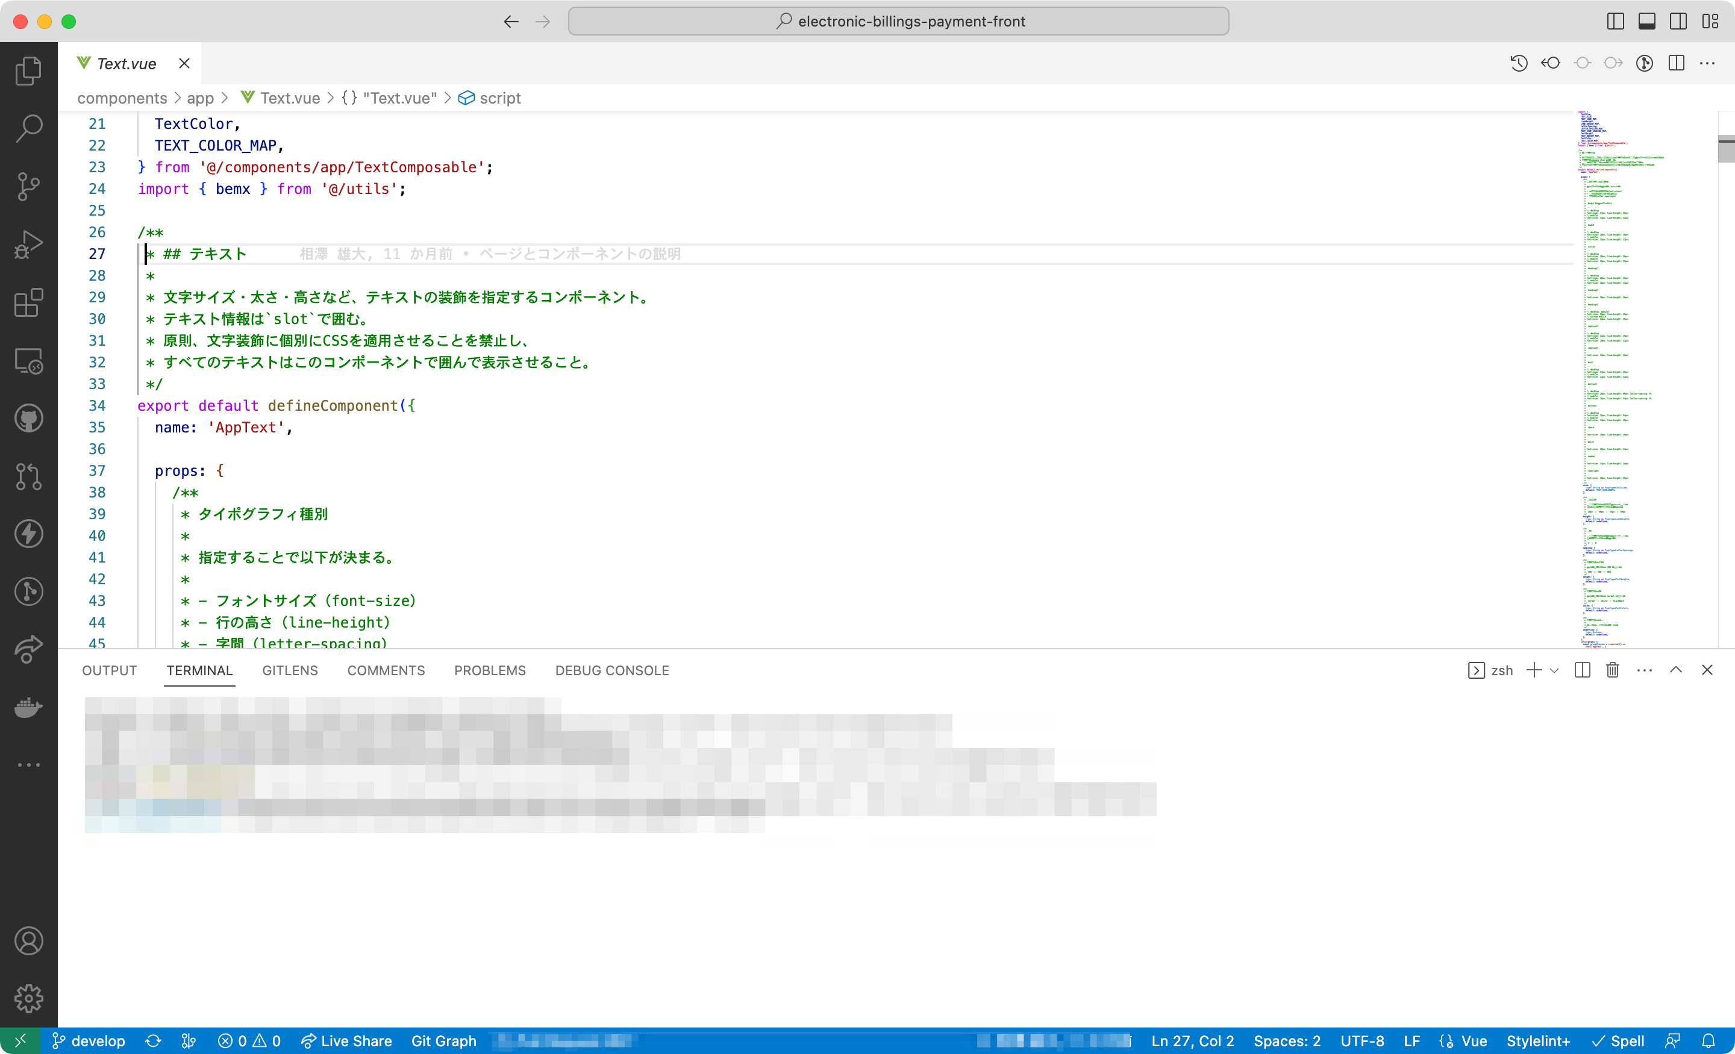Open the Run and Debug view
The width and height of the screenshot is (1735, 1054).
(x=28, y=245)
